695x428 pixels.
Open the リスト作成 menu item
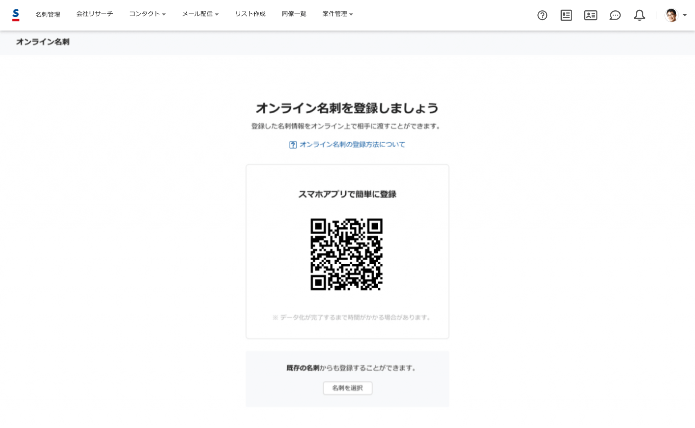(250, 14)
